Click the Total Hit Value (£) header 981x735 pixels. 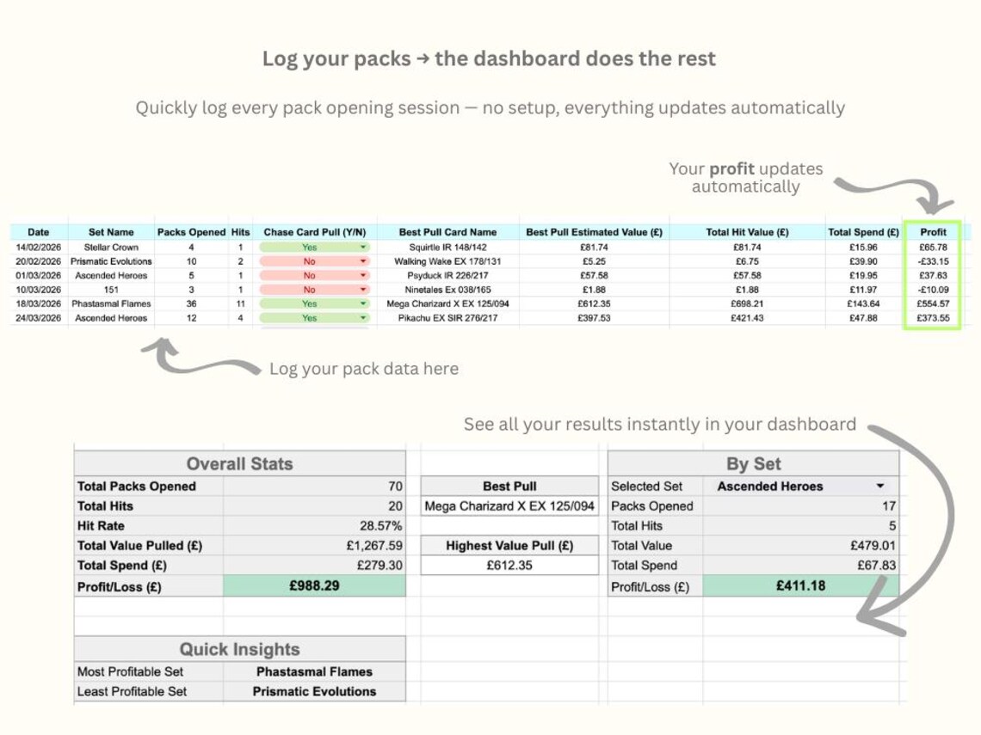(x=747, y=232)
